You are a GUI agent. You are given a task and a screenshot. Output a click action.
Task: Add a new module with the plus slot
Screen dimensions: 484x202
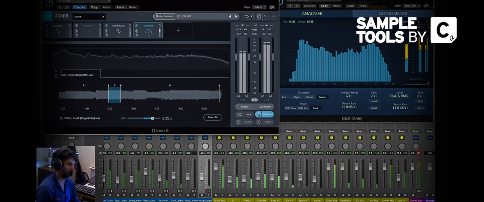(x=178, y=30)
